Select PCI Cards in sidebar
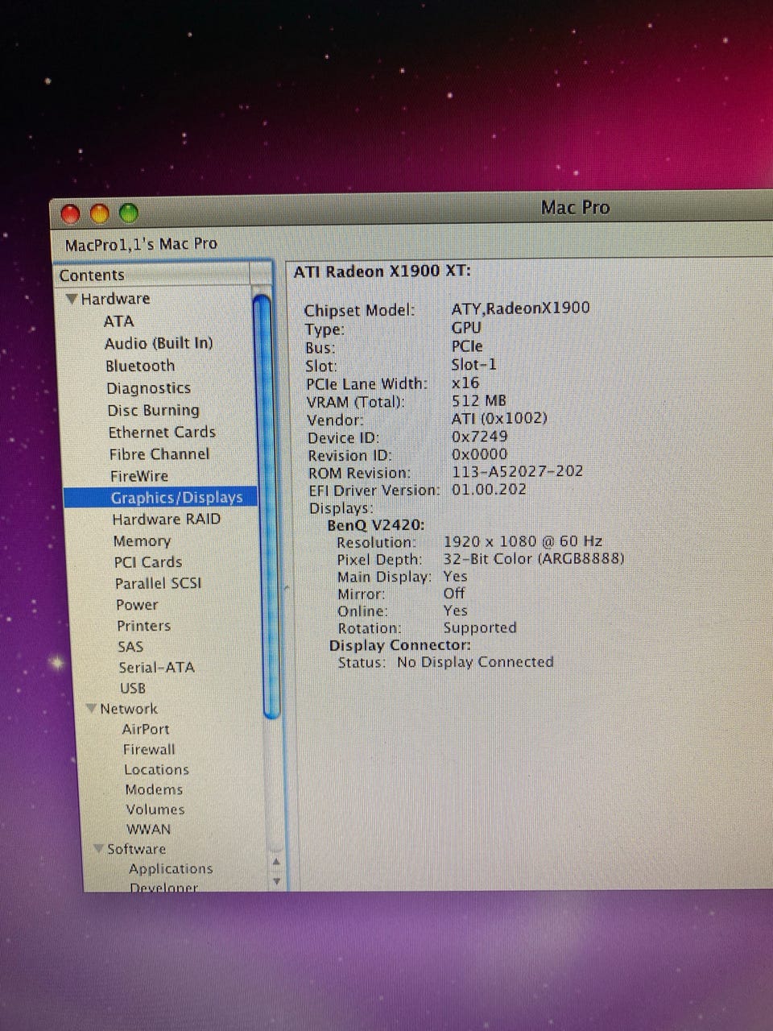The height and width of the screenshot is (1031, 773). 148,562
